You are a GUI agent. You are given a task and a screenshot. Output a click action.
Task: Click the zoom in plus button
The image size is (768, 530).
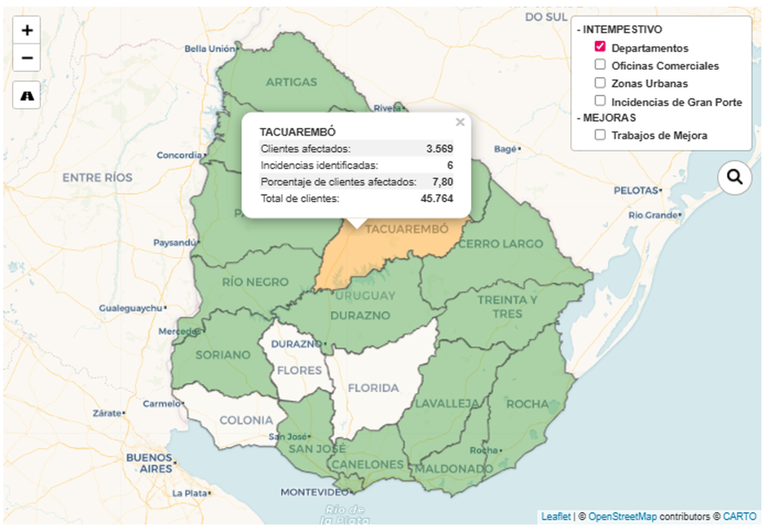(x=27, y=30)
